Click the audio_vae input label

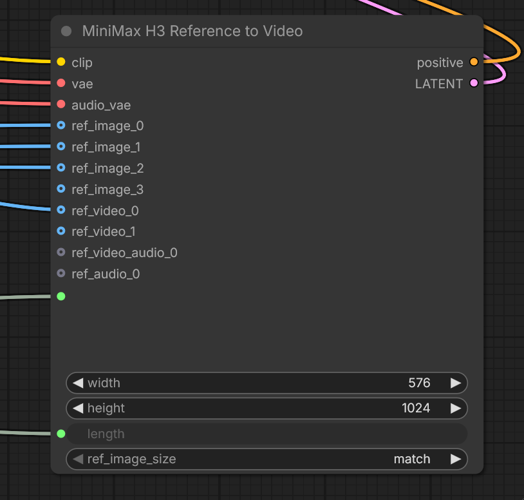point(101,106)
